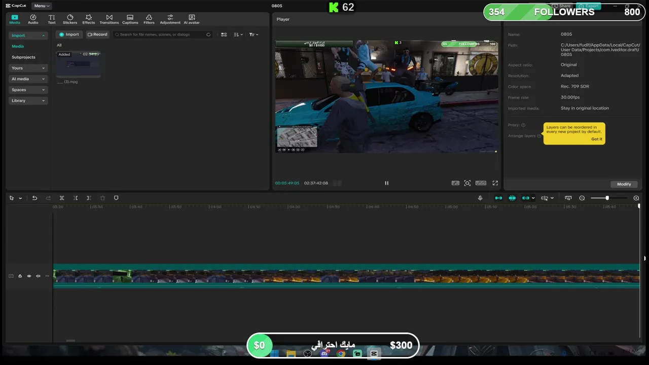Image resolution: width=649 pixels, height=365 pixels.
Task: Select Media under Import in sidebar
Action: [18, 46]
